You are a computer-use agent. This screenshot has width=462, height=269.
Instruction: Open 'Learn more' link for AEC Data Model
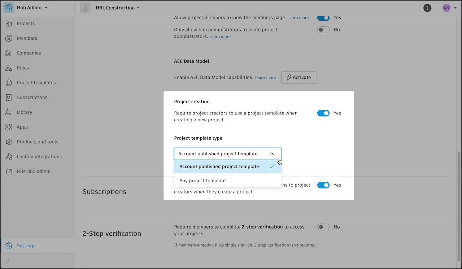265,78
